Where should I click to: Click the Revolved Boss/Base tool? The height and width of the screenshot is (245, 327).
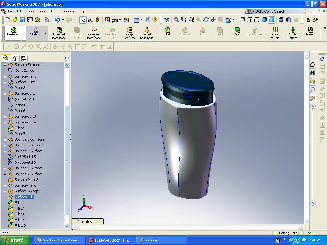tap(94, 33)
